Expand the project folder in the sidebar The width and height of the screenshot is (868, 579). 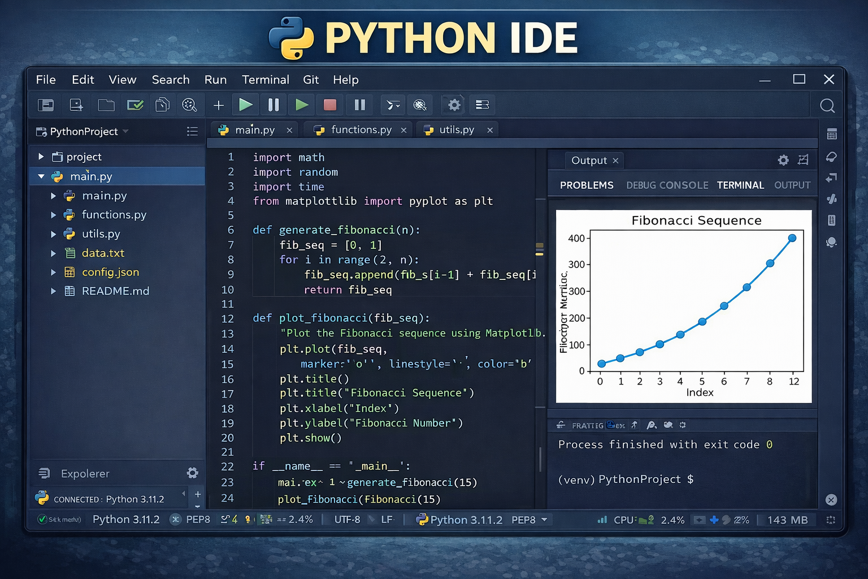[40, 157]
